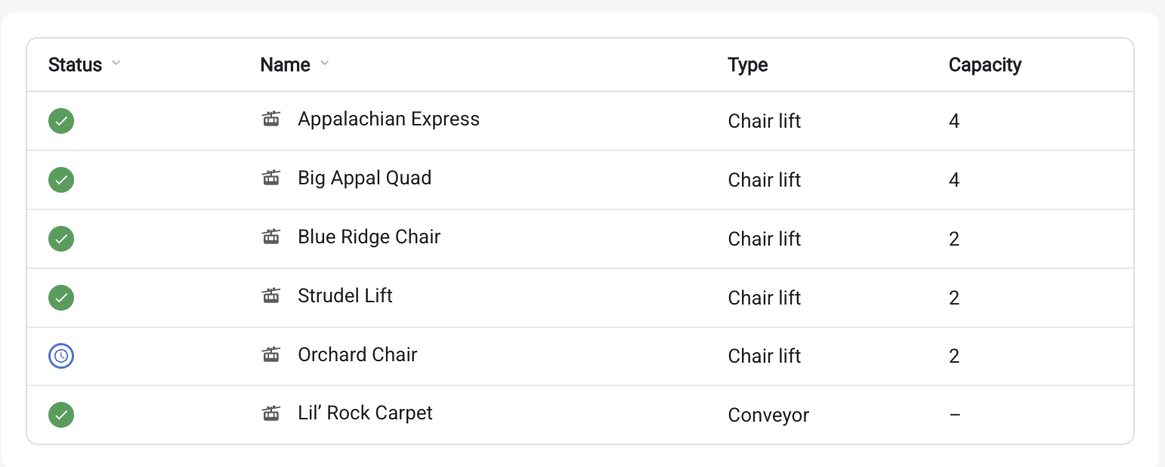Click the green status check for Strudel Lift

[61, 297]
